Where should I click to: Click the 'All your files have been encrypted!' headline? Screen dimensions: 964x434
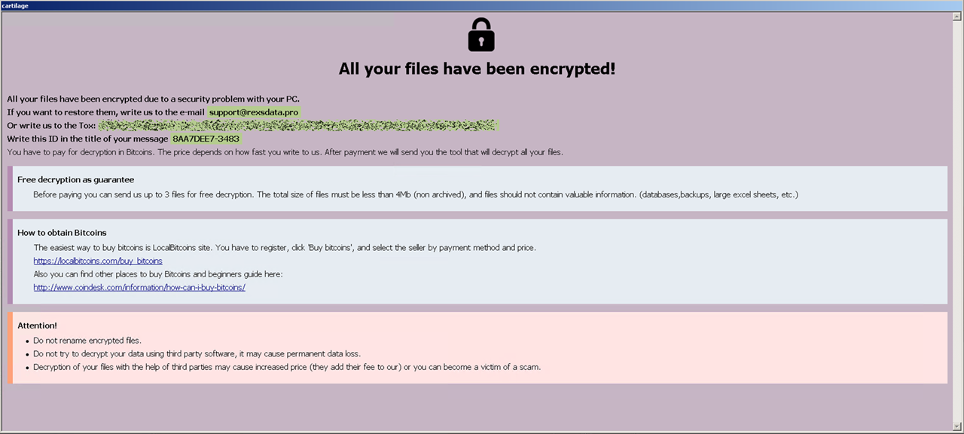477,69
